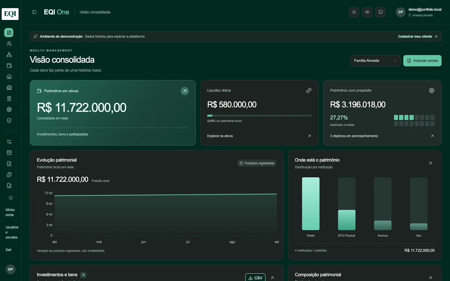Toggle presentation mode monitor icon
Screen dimensions: 450x281
(x=380, y=12)
